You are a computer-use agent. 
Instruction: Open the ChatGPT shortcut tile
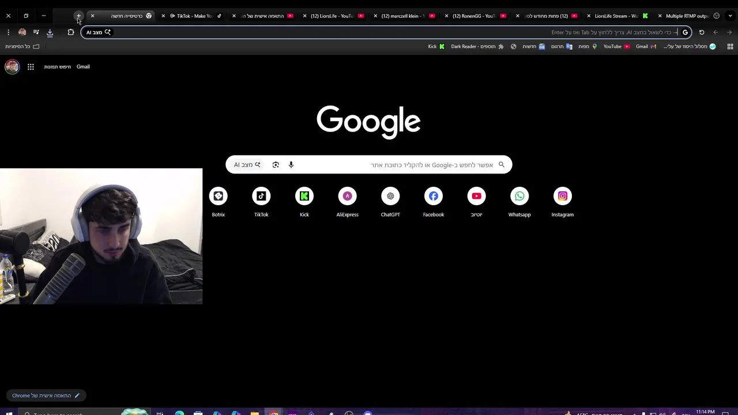[x=390, y=202]
